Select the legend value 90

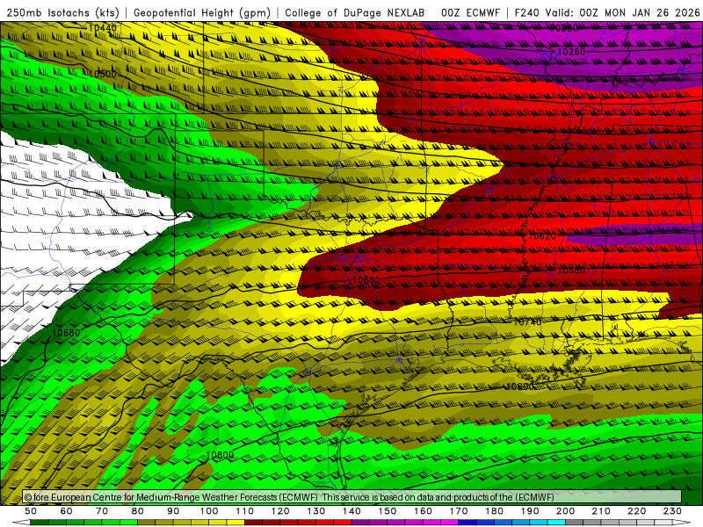click(173, 511)
